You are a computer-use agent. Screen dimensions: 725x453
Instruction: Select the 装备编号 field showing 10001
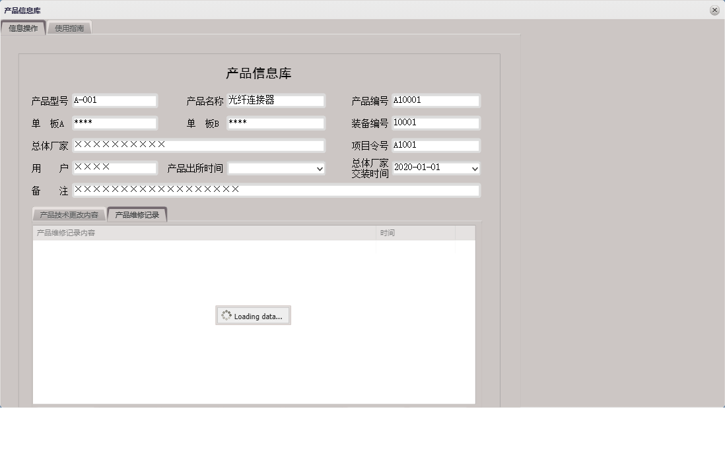[436, 123]
